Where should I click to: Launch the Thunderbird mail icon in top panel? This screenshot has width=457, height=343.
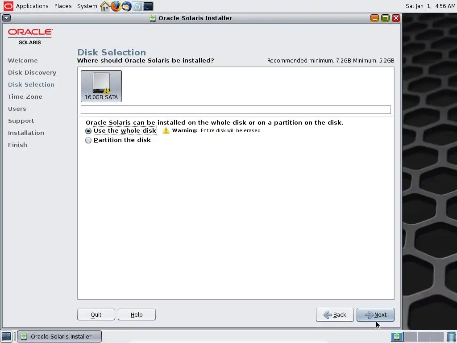pyautogui.click(x=126, y=6)
